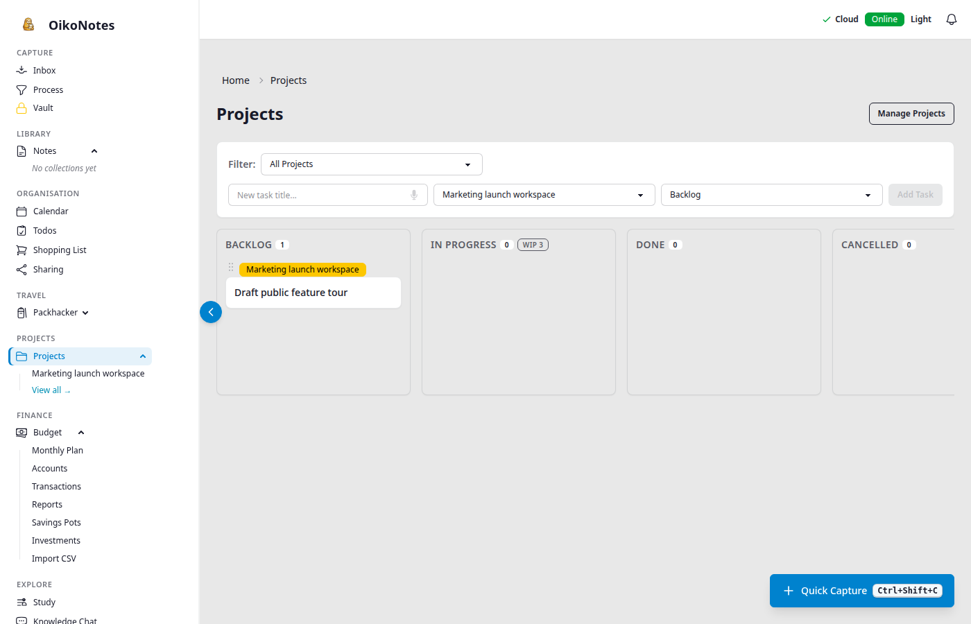Open Investments under Budget
Image resolution: width=971 pixels, height=624 pixels.
(x=56, y=541)
